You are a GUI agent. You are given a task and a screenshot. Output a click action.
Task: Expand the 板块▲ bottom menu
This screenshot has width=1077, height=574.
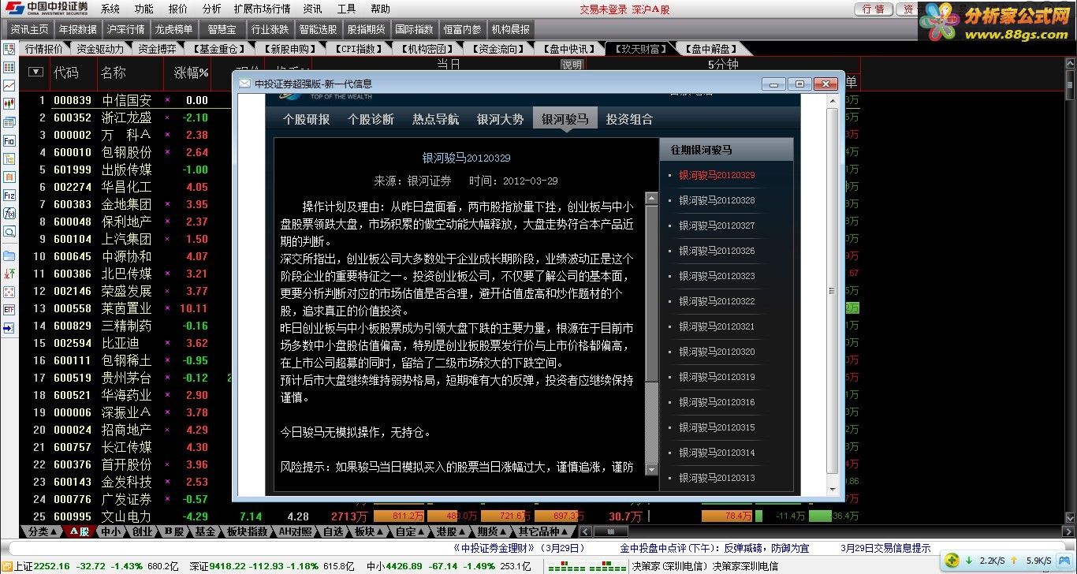(x=369, y=531)
